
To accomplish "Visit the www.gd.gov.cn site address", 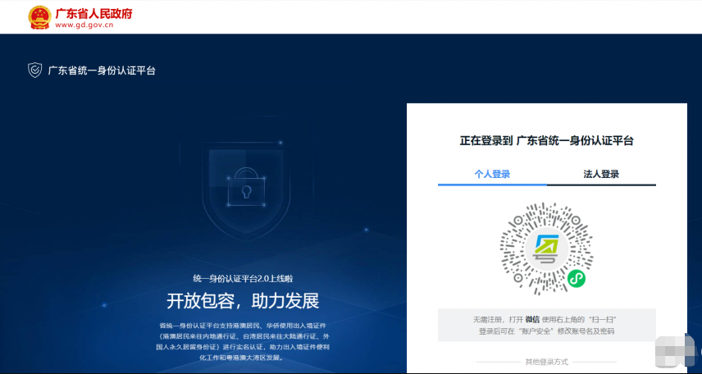I will point(84,25).
